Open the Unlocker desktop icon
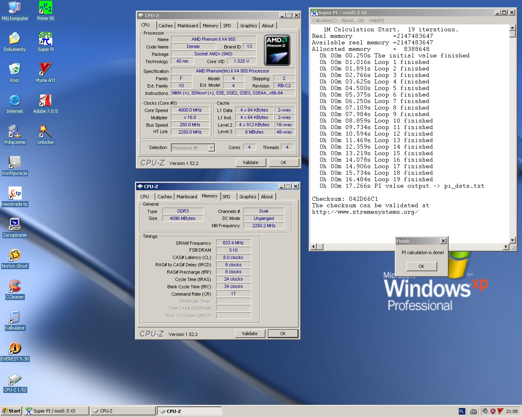The width and height of the screenshot is (522, 417). (x=45, y=132)
